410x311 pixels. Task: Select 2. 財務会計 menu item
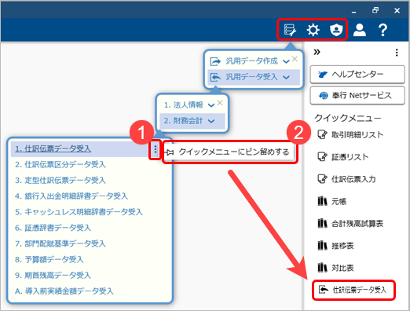(192, 121)
